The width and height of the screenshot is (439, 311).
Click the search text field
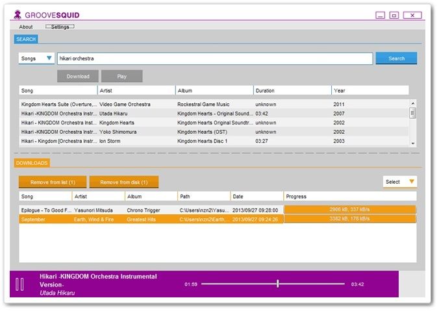pos(215,58)
